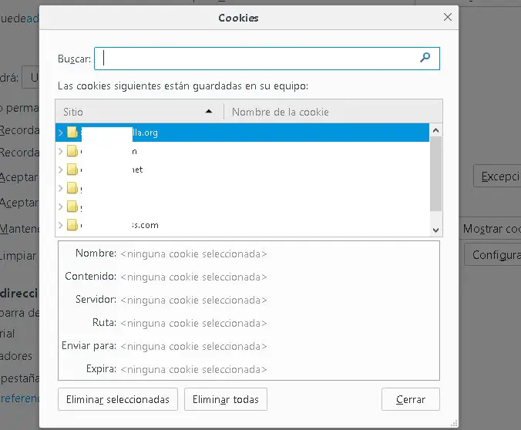Click the folder icon of the site ending in "ss.com"

click(x=72, y=225)
